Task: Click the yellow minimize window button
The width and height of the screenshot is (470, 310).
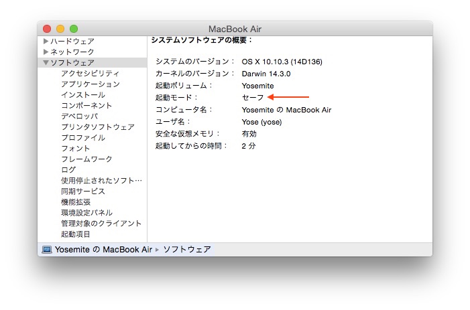Action: tap(60, 29)
